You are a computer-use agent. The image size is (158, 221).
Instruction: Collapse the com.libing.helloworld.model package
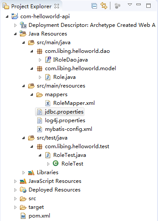32,68
